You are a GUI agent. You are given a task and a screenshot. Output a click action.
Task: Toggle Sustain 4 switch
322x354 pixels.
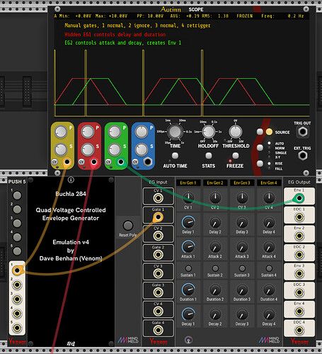(x=269, y=268)
